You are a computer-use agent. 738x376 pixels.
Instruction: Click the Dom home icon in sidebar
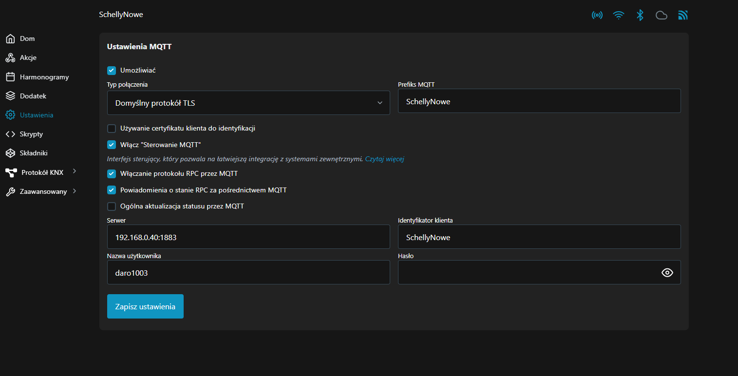(x=10, y=38)
